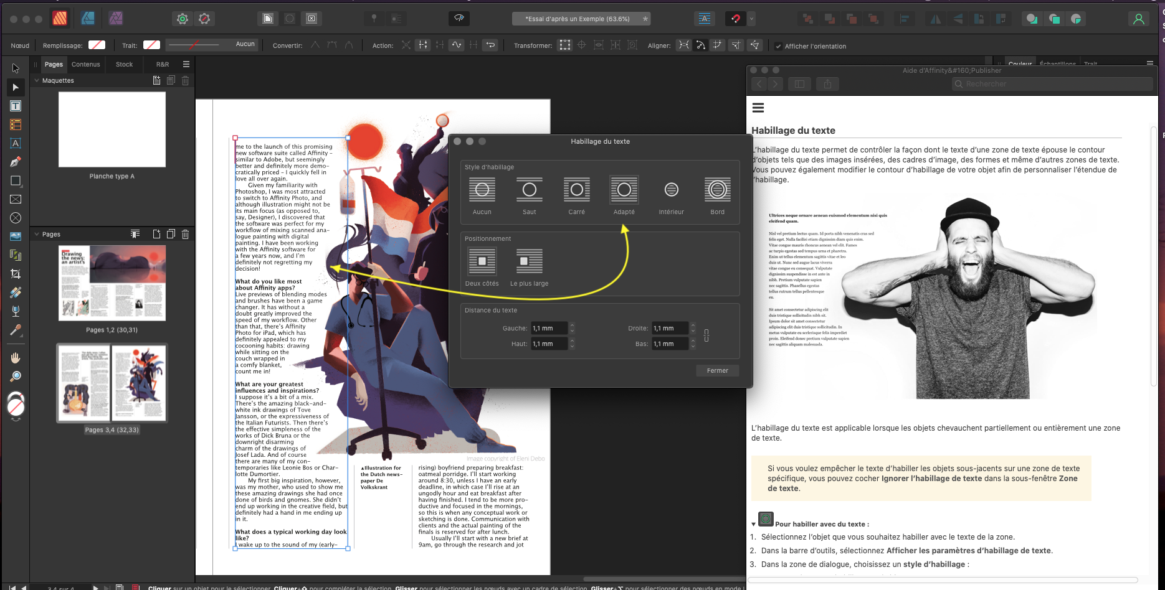Select the Colour Picker eyedropper tool
1165x590 pixels.
point(16,330)
